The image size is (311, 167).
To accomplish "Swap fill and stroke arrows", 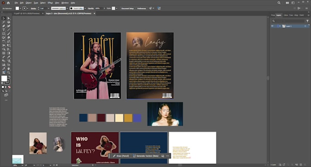I will pos(9,77).
